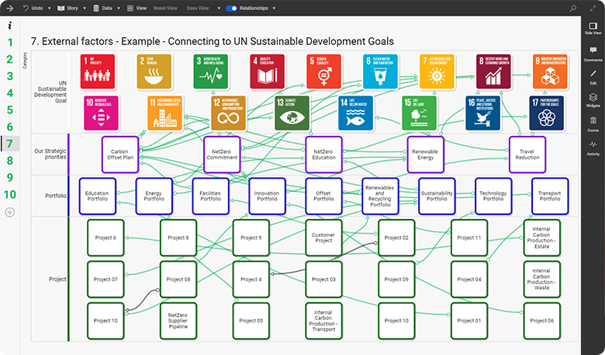Select SDG 5 Gender Equality icon
Screen dimensions: 605x355
(x=323, y=71)
